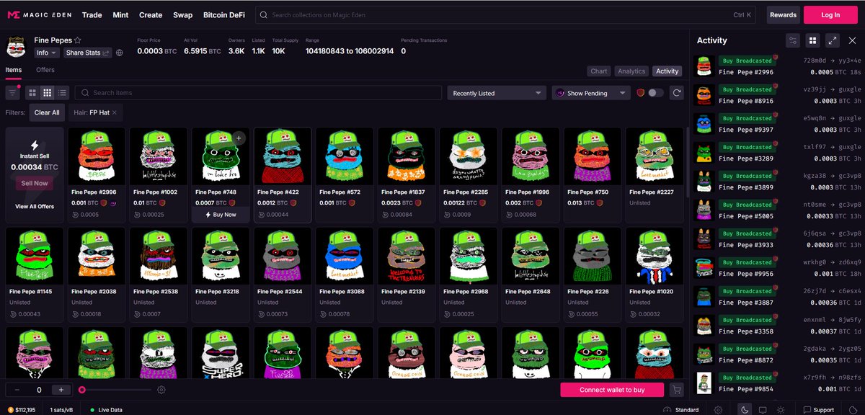Select dark mode moon icon

point(745,410)
